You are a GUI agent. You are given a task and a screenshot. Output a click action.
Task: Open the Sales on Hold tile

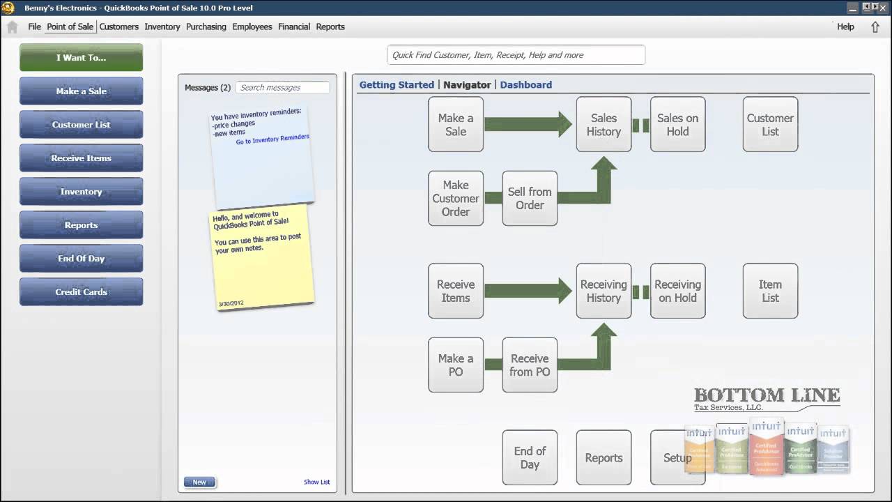coord(677,124)
